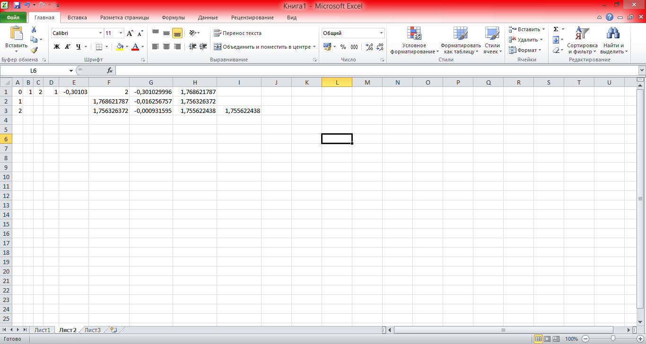646x344 pixels.
Task: Switch to sheet Лист1
Action: (x=42, y=330)
